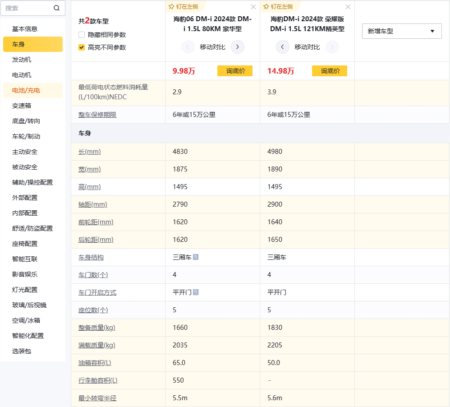Remove 海豹06 DM-i from comparison
The width and height of the screenshot is (450, 407).
[x=253, y=7]
